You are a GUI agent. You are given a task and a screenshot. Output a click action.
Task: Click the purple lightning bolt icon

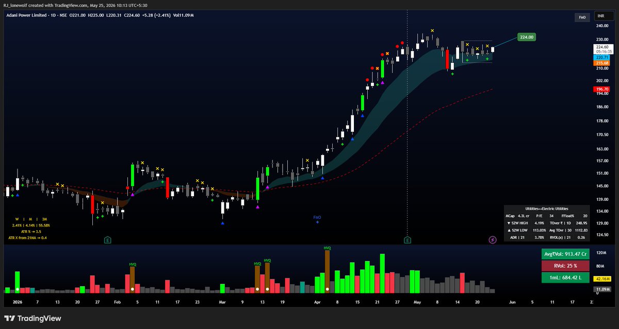point(493,239)
